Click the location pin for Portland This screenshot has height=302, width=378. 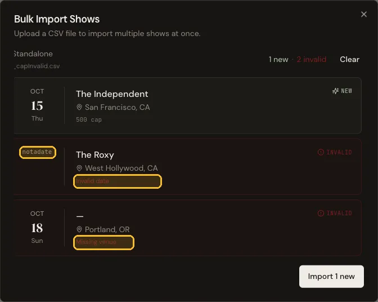point(79,229)
